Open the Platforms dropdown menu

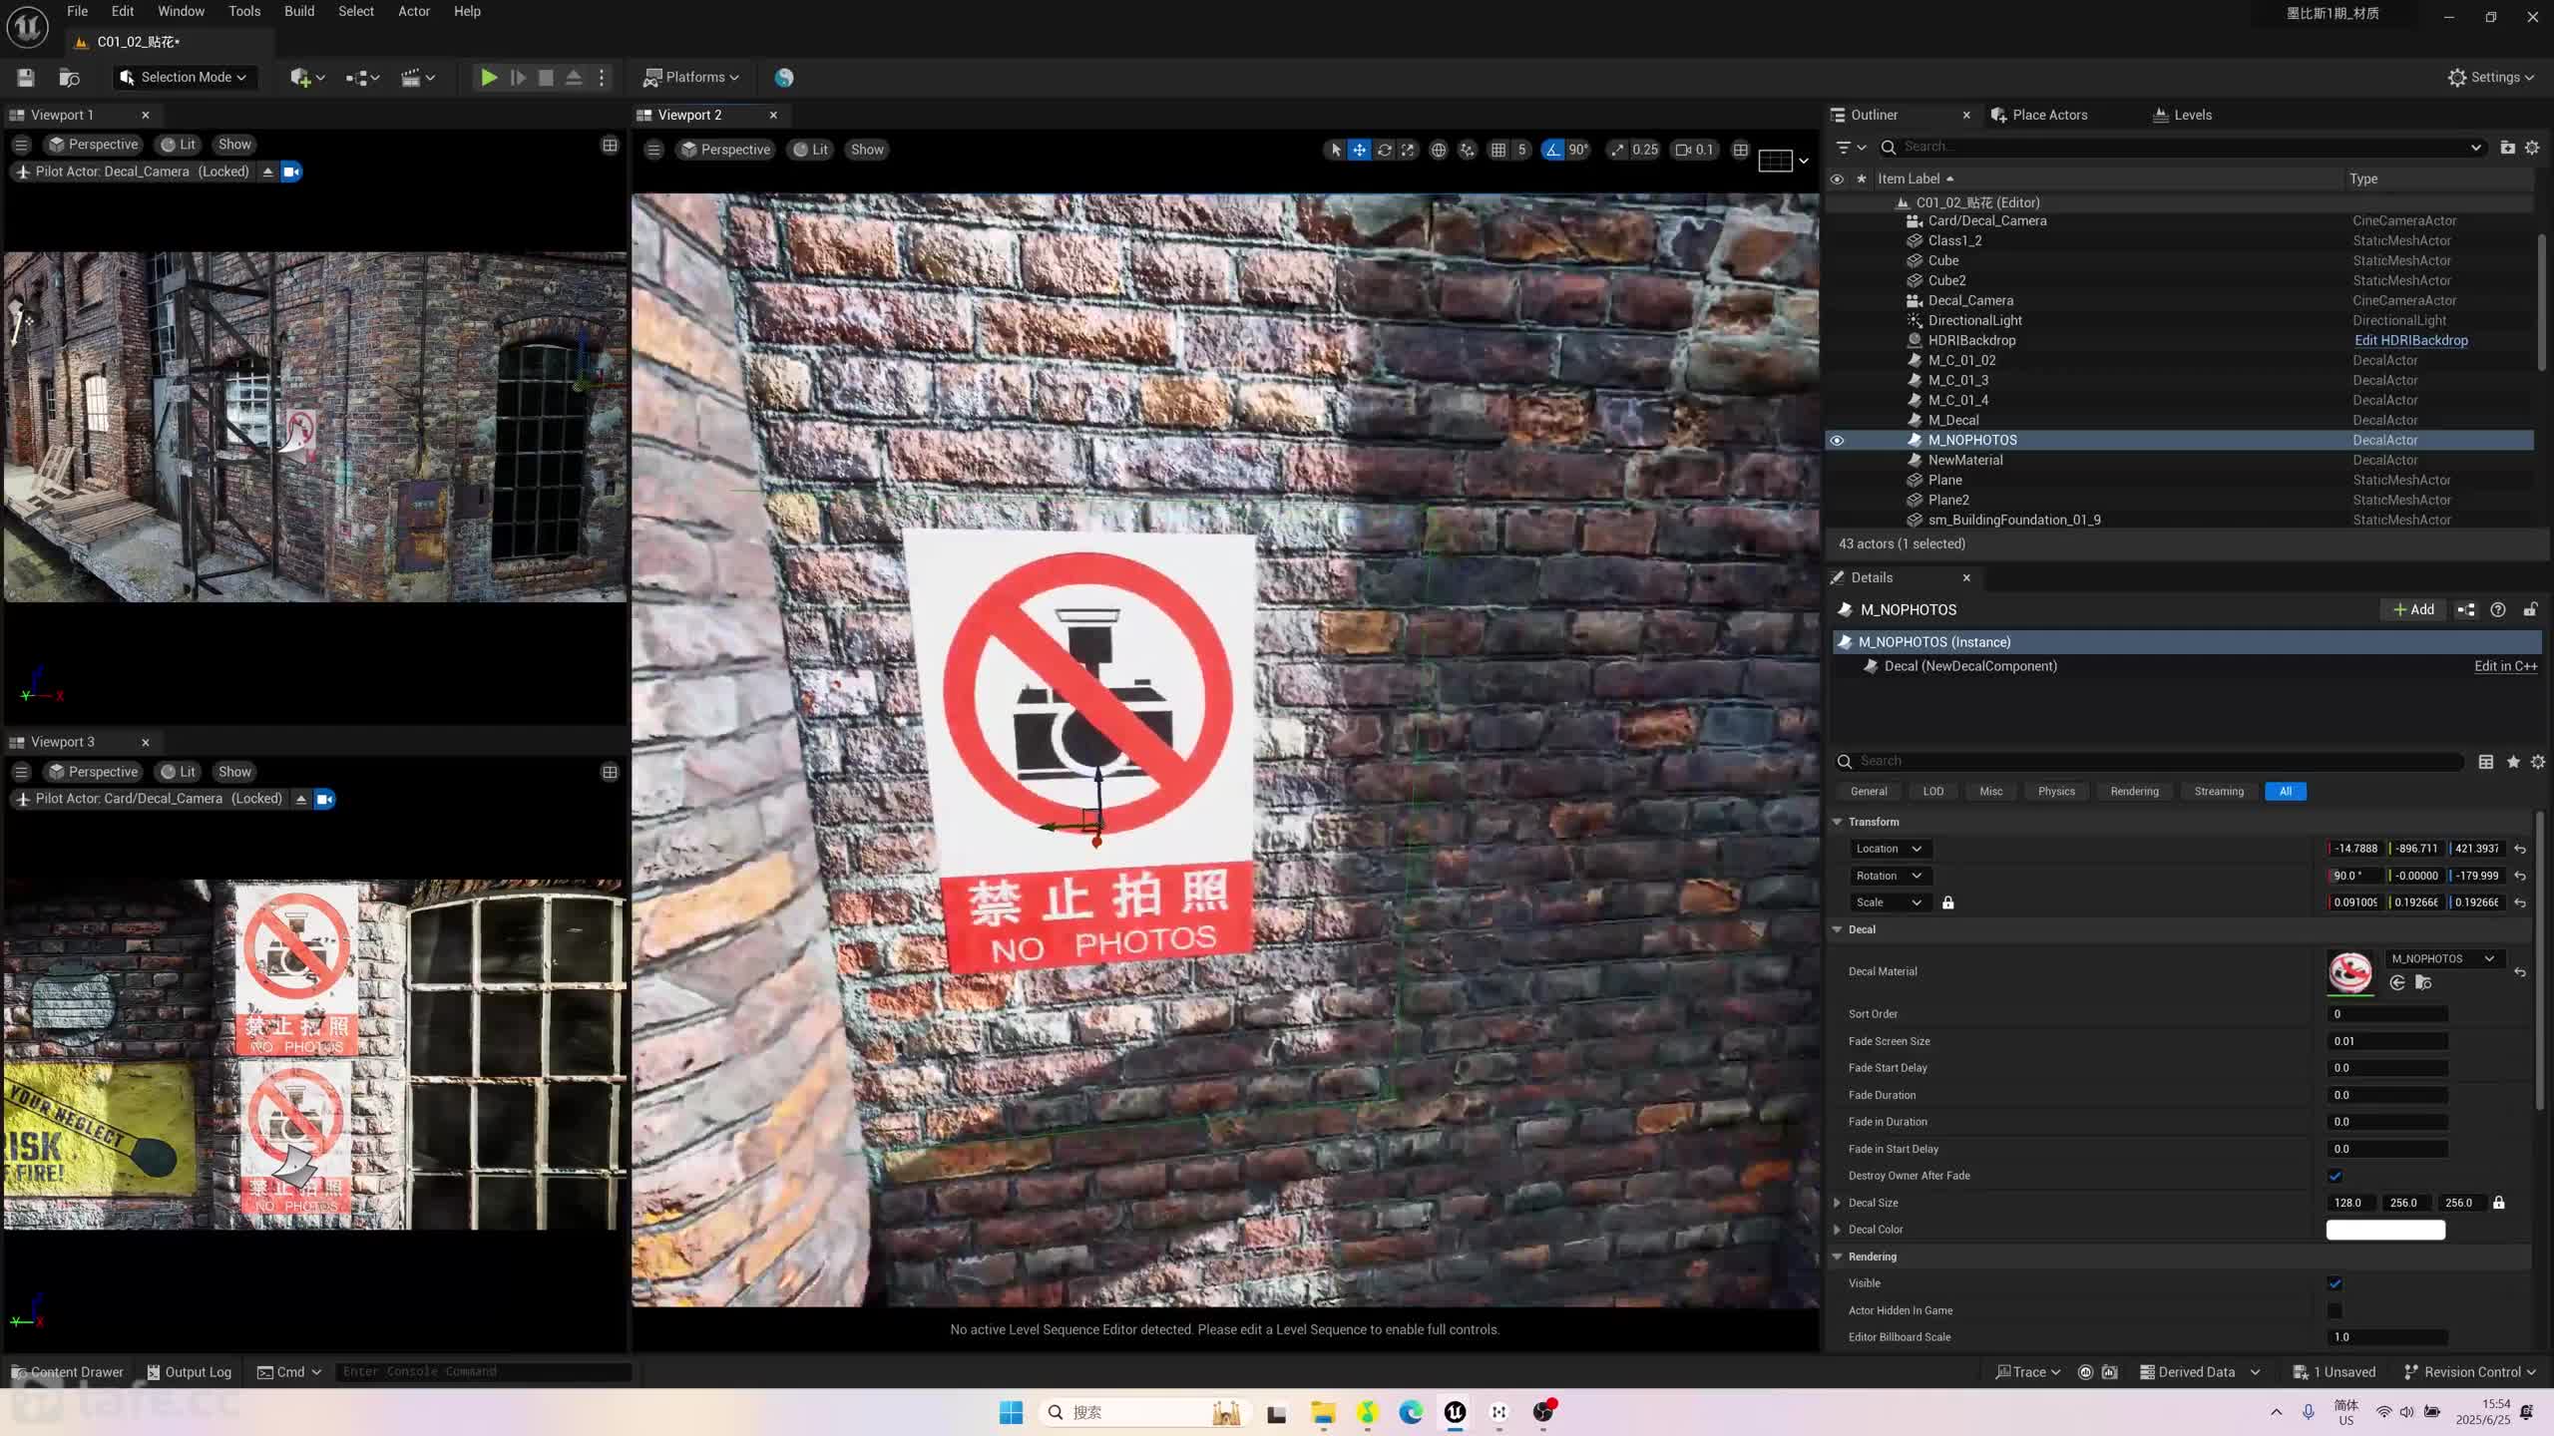[x=692, y=77]
